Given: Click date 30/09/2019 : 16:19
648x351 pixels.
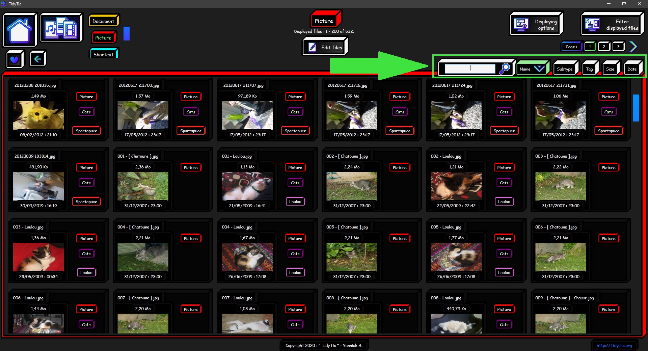Looking at the screenshot, I should point(38,206).
